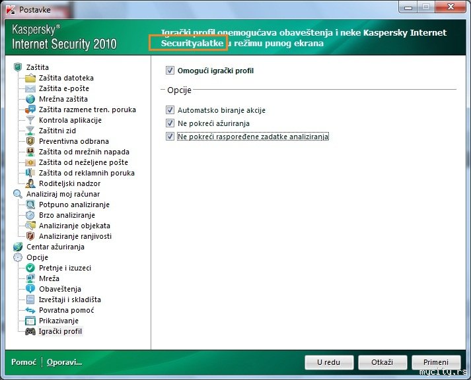Click the Brzo analiziranje clock icon
The width and height of the screenshot is (471, 380).
(30, 215)
